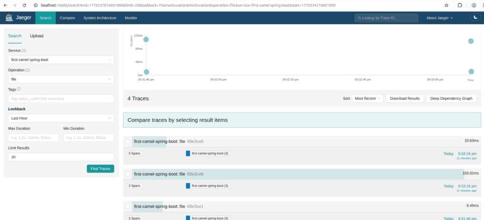Open the Lookback dropdown
The width and height of the screenshot is (484, 220).
pyautogui.click(x=61, y=118)
